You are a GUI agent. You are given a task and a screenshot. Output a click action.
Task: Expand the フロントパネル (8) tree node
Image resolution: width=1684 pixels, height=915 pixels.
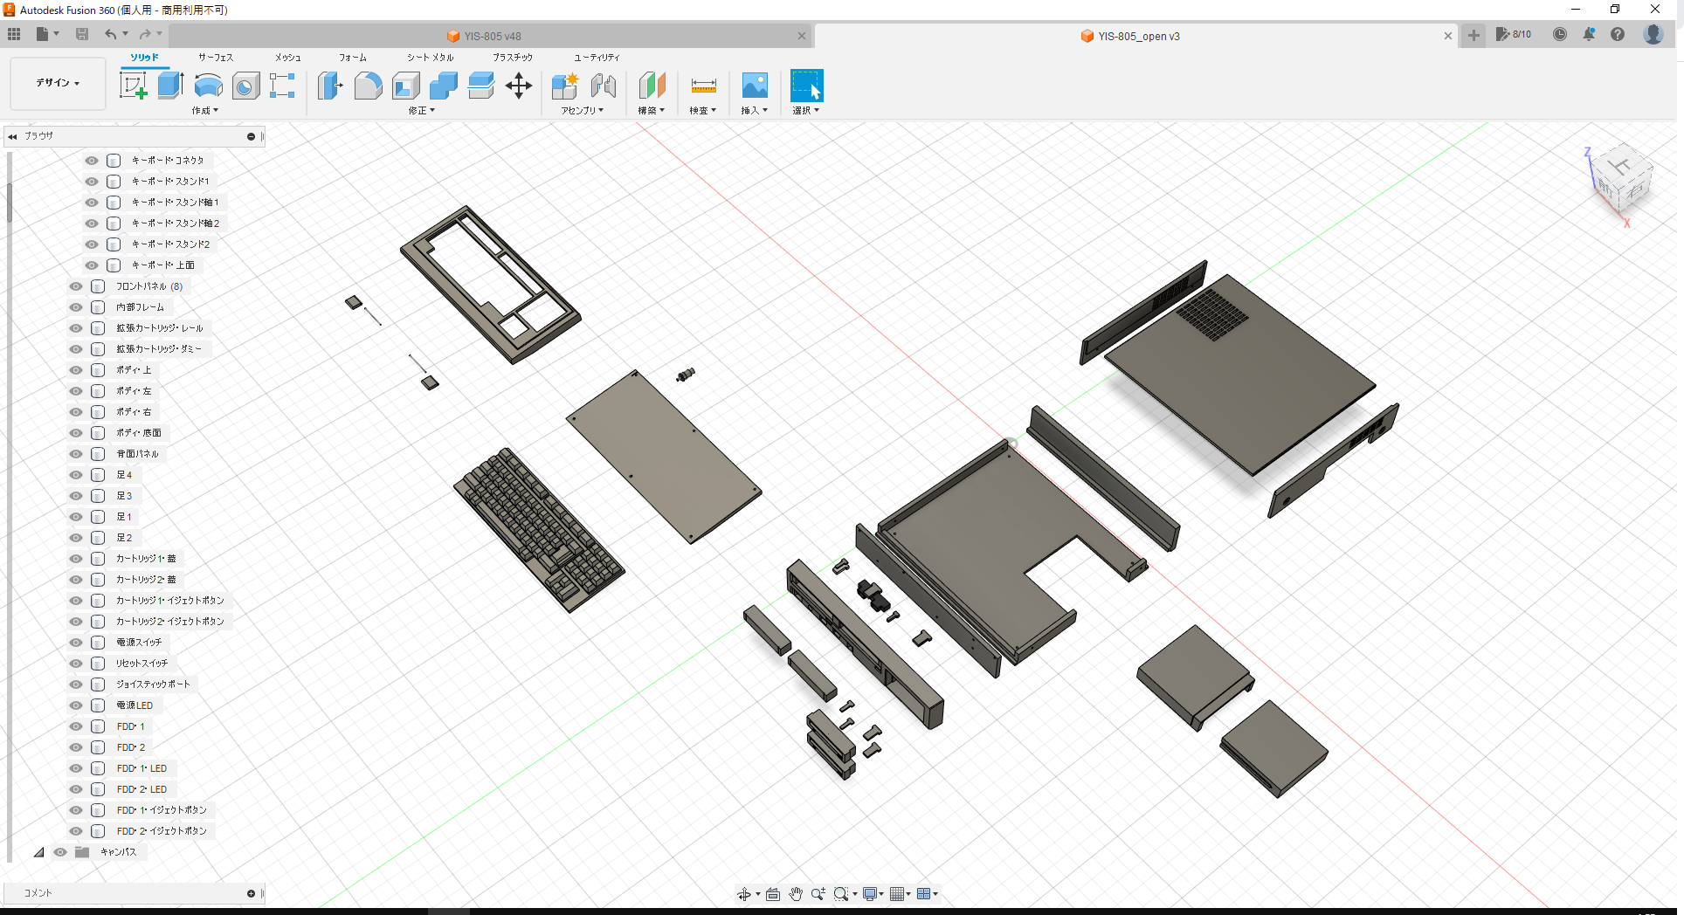point(61,286)
